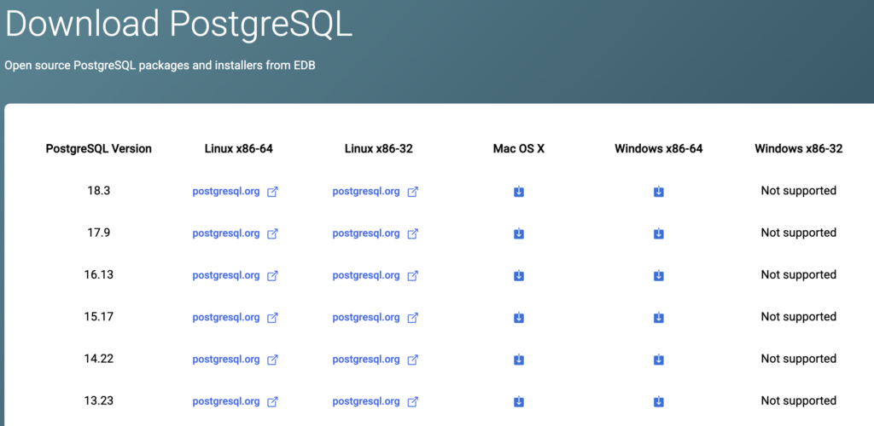Viewport: 874px width, 426px height.
Task: Click Not supported in the 16.13 row
Action: (799, 274)
